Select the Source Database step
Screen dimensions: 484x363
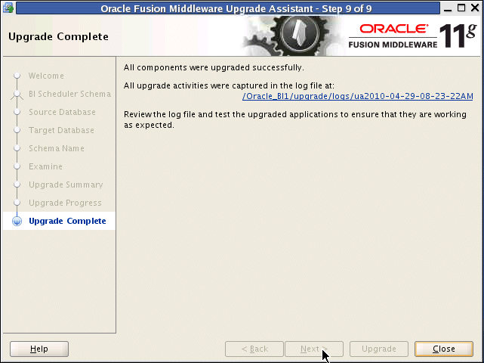tap(62, 112)
